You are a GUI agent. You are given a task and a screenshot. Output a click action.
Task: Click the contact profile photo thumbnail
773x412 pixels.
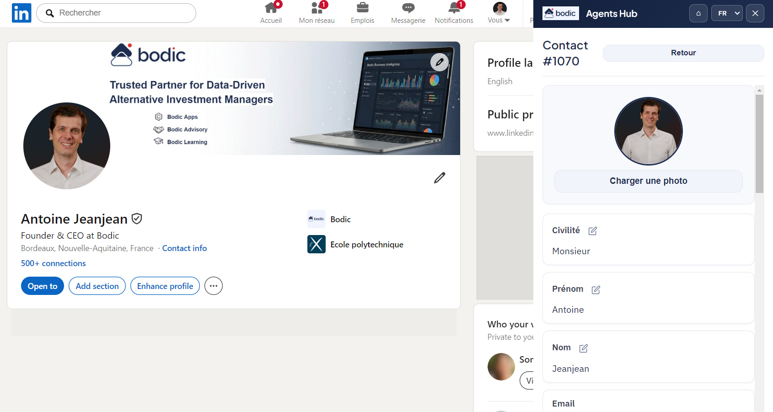point(648,131)
